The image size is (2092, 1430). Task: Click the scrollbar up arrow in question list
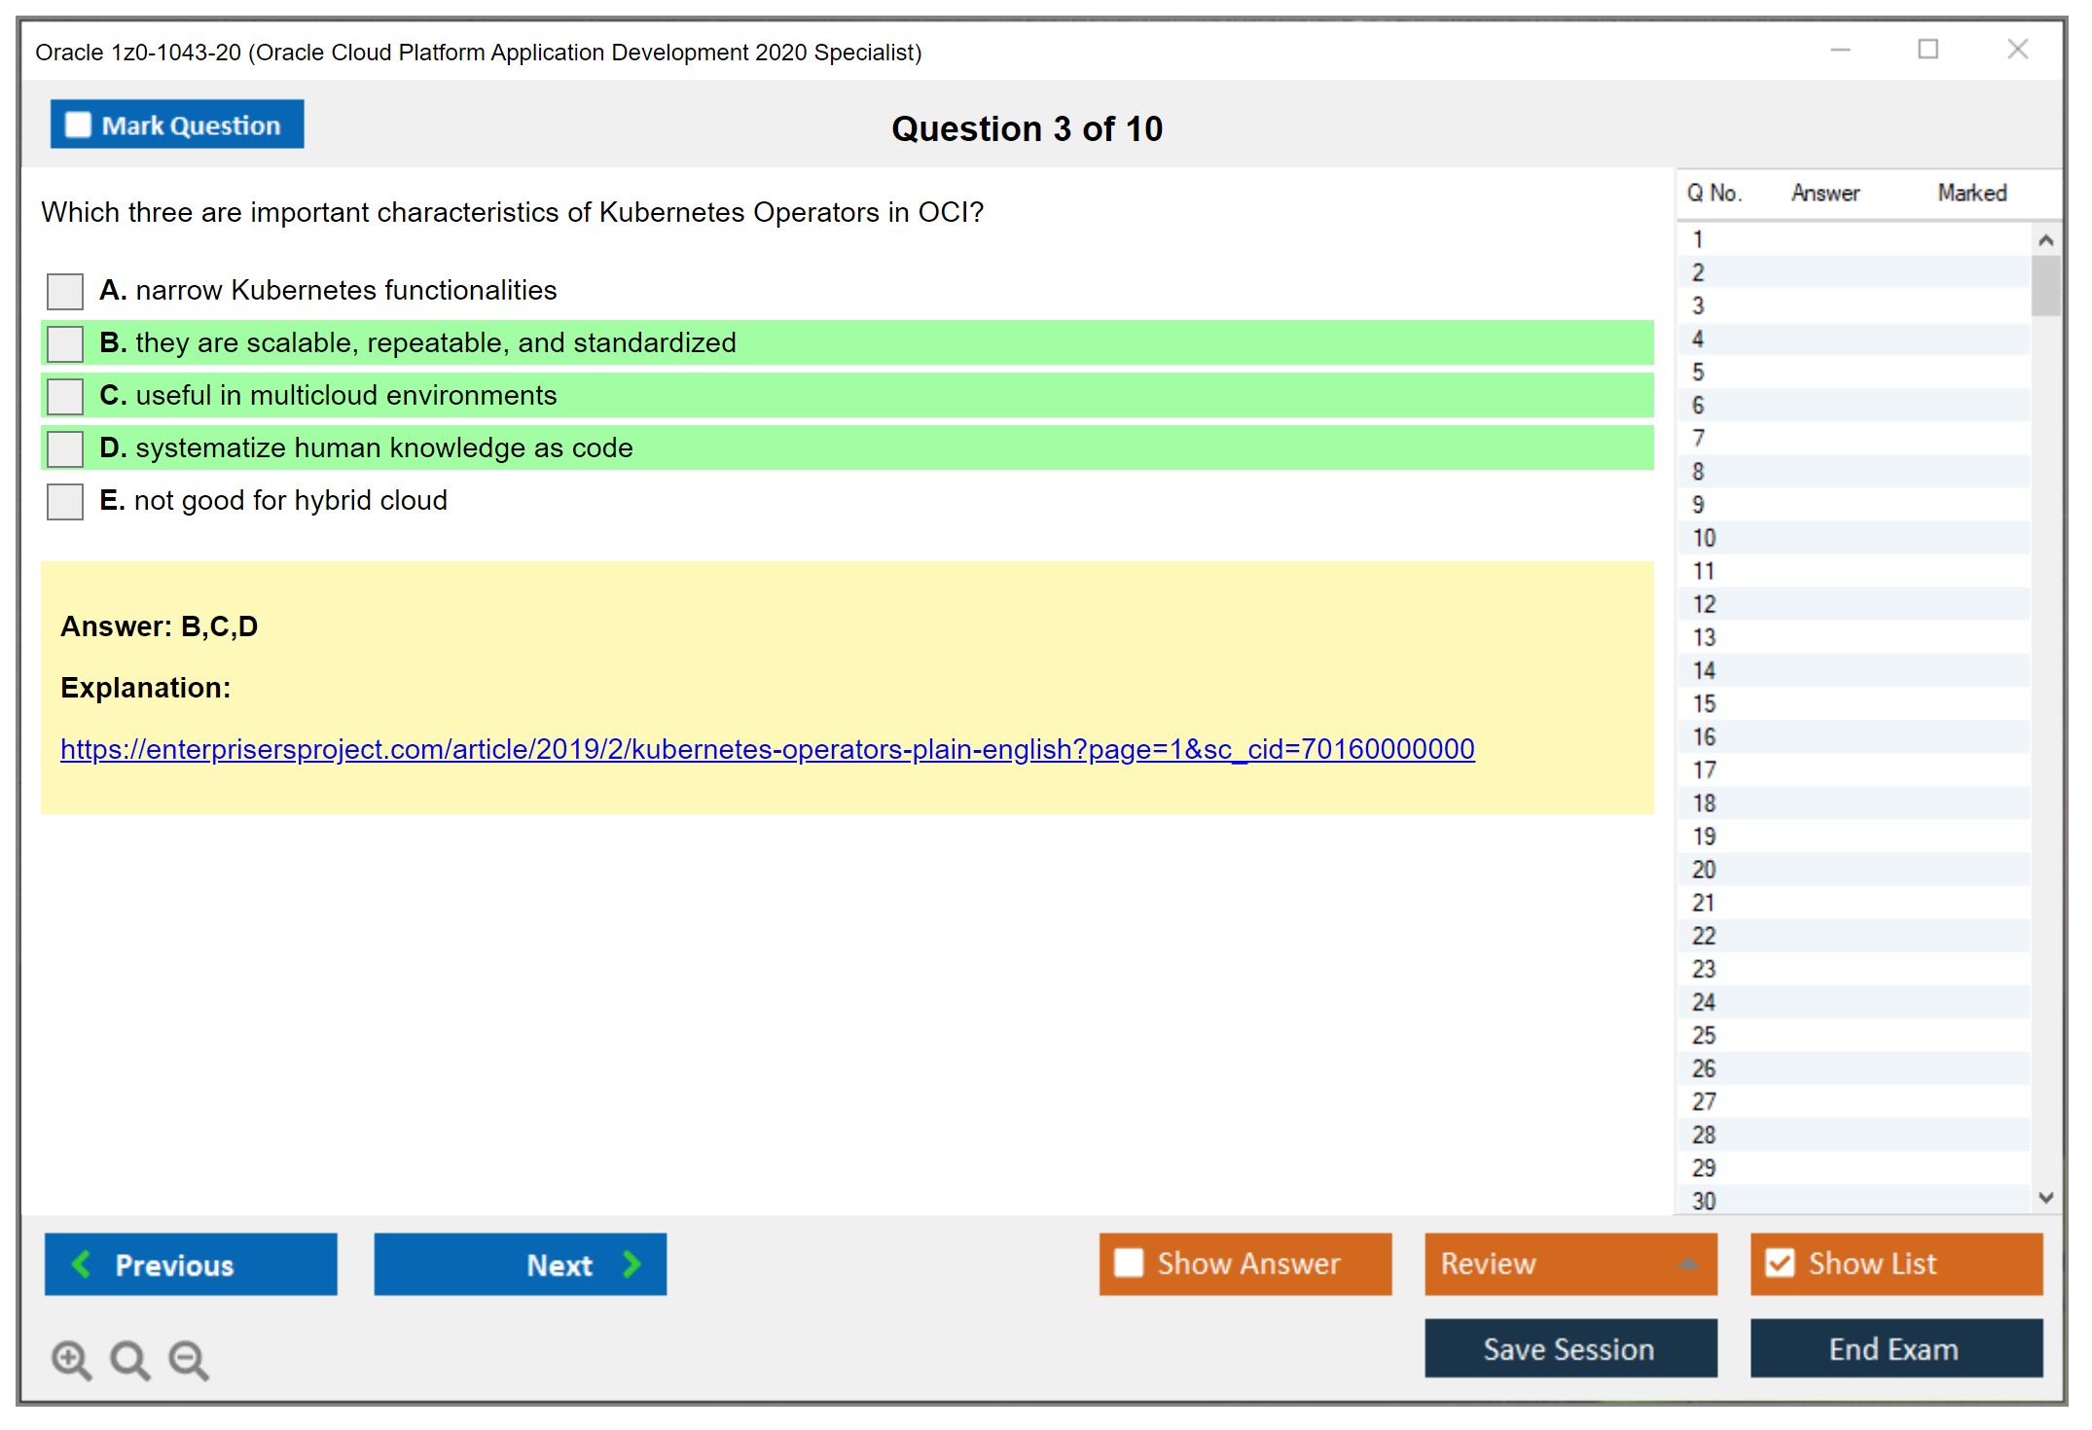[x=2046, y=237]
